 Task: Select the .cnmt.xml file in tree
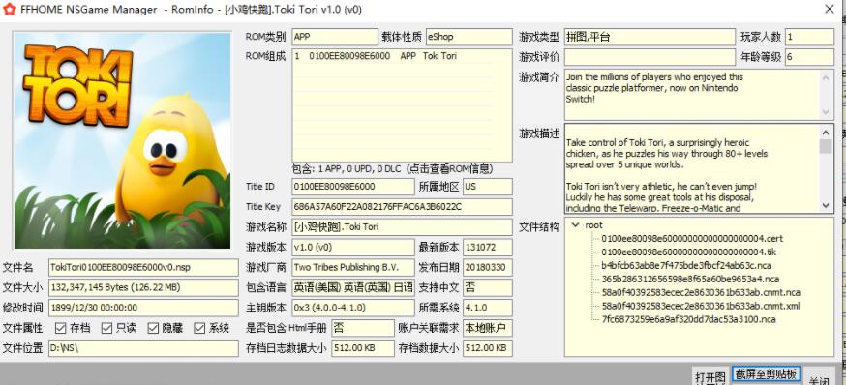pyautogui.click(x=701, y=306)
